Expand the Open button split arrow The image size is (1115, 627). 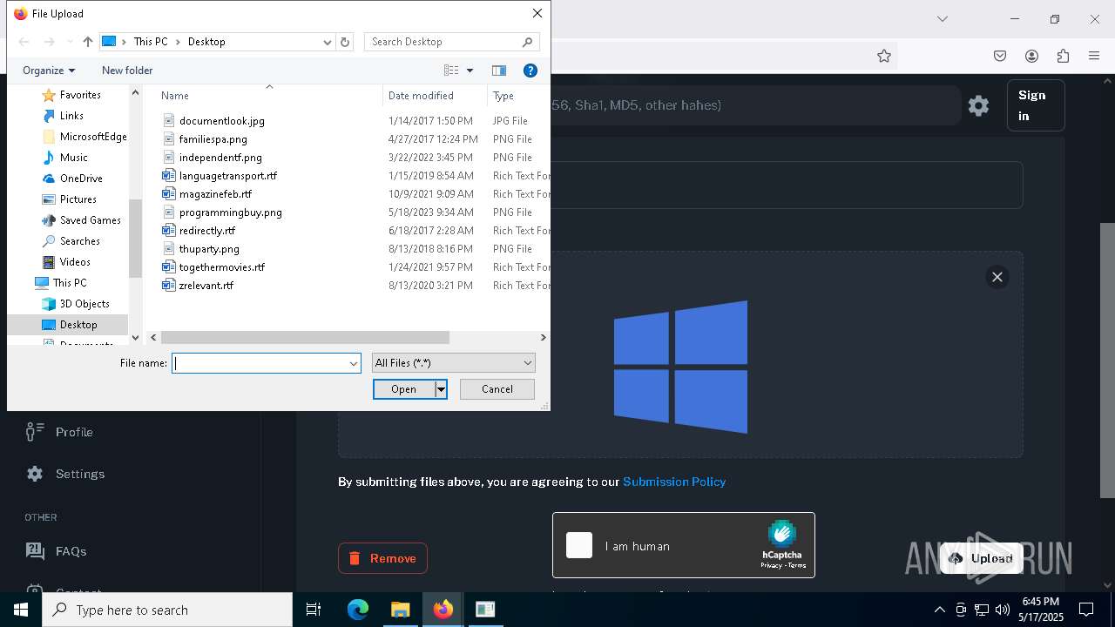coord(441,389)
